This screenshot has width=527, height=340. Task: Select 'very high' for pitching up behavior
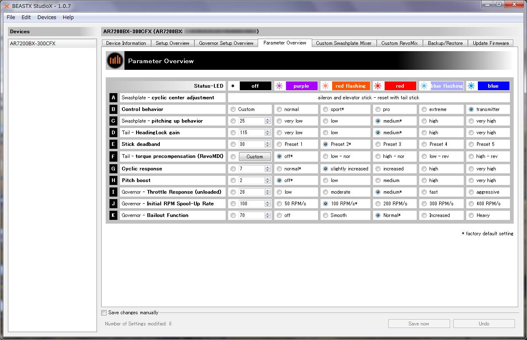click(x=471, y=121)
